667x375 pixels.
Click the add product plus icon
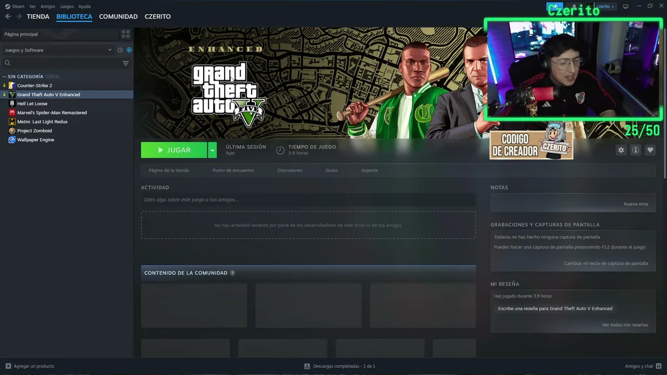pyautogui.click(x=8, y=366)
